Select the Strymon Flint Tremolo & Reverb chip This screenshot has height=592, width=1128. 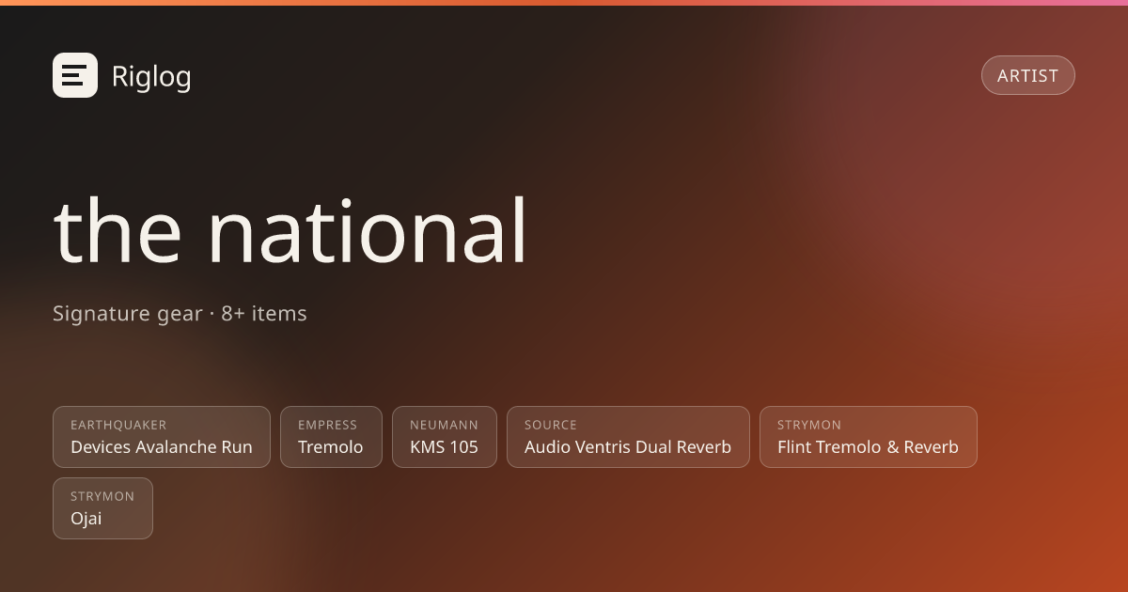point(869,437)
